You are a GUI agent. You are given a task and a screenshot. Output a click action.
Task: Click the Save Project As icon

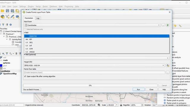(x=12, y=11)
